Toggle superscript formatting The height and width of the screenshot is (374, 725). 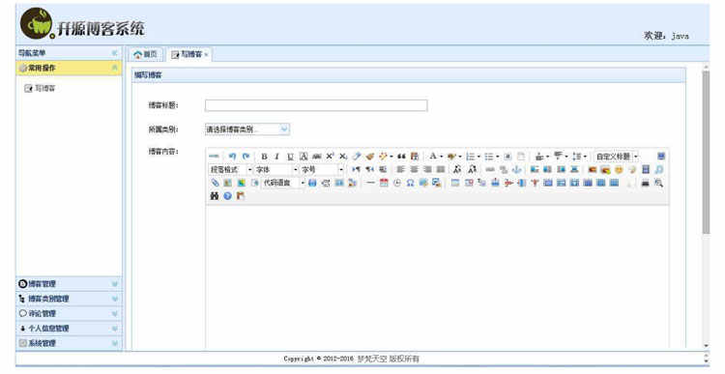click(330, 157)
